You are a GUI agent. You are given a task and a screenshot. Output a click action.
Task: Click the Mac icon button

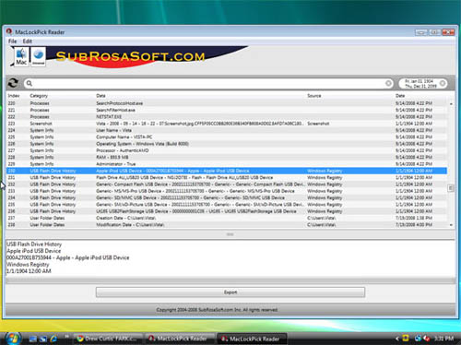click(21, 56)
